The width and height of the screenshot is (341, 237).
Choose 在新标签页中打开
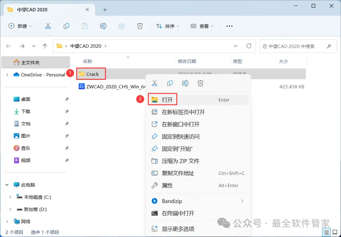[198, 112]
